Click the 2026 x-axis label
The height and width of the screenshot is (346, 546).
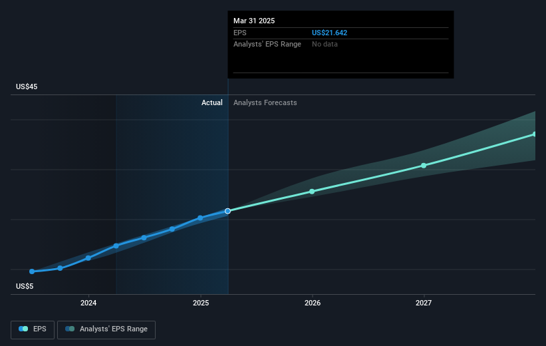pos(313,303)
